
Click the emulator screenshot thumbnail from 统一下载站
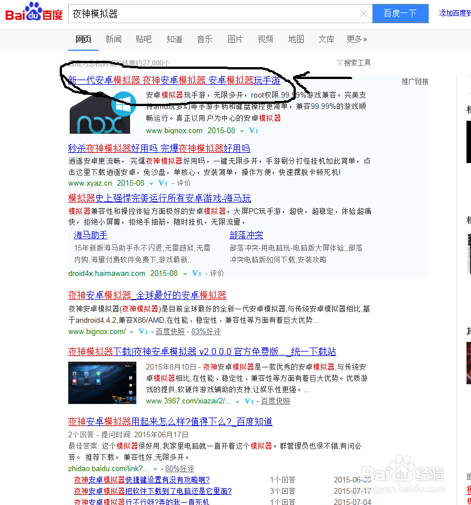click(102, 383)
